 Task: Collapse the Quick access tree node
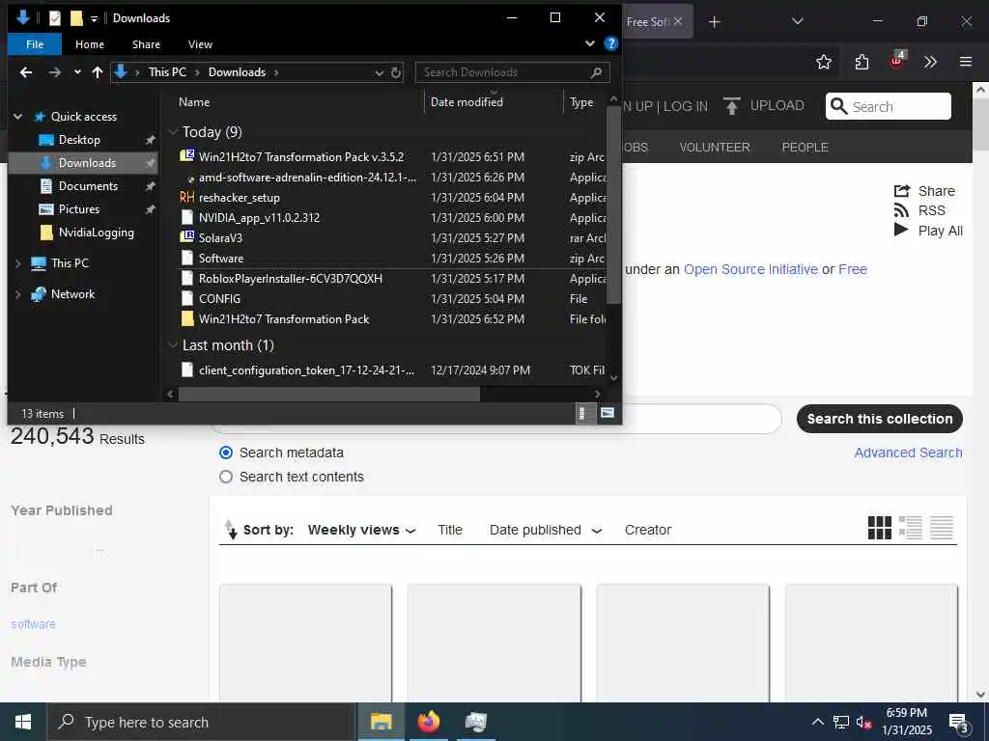point(18,117)
